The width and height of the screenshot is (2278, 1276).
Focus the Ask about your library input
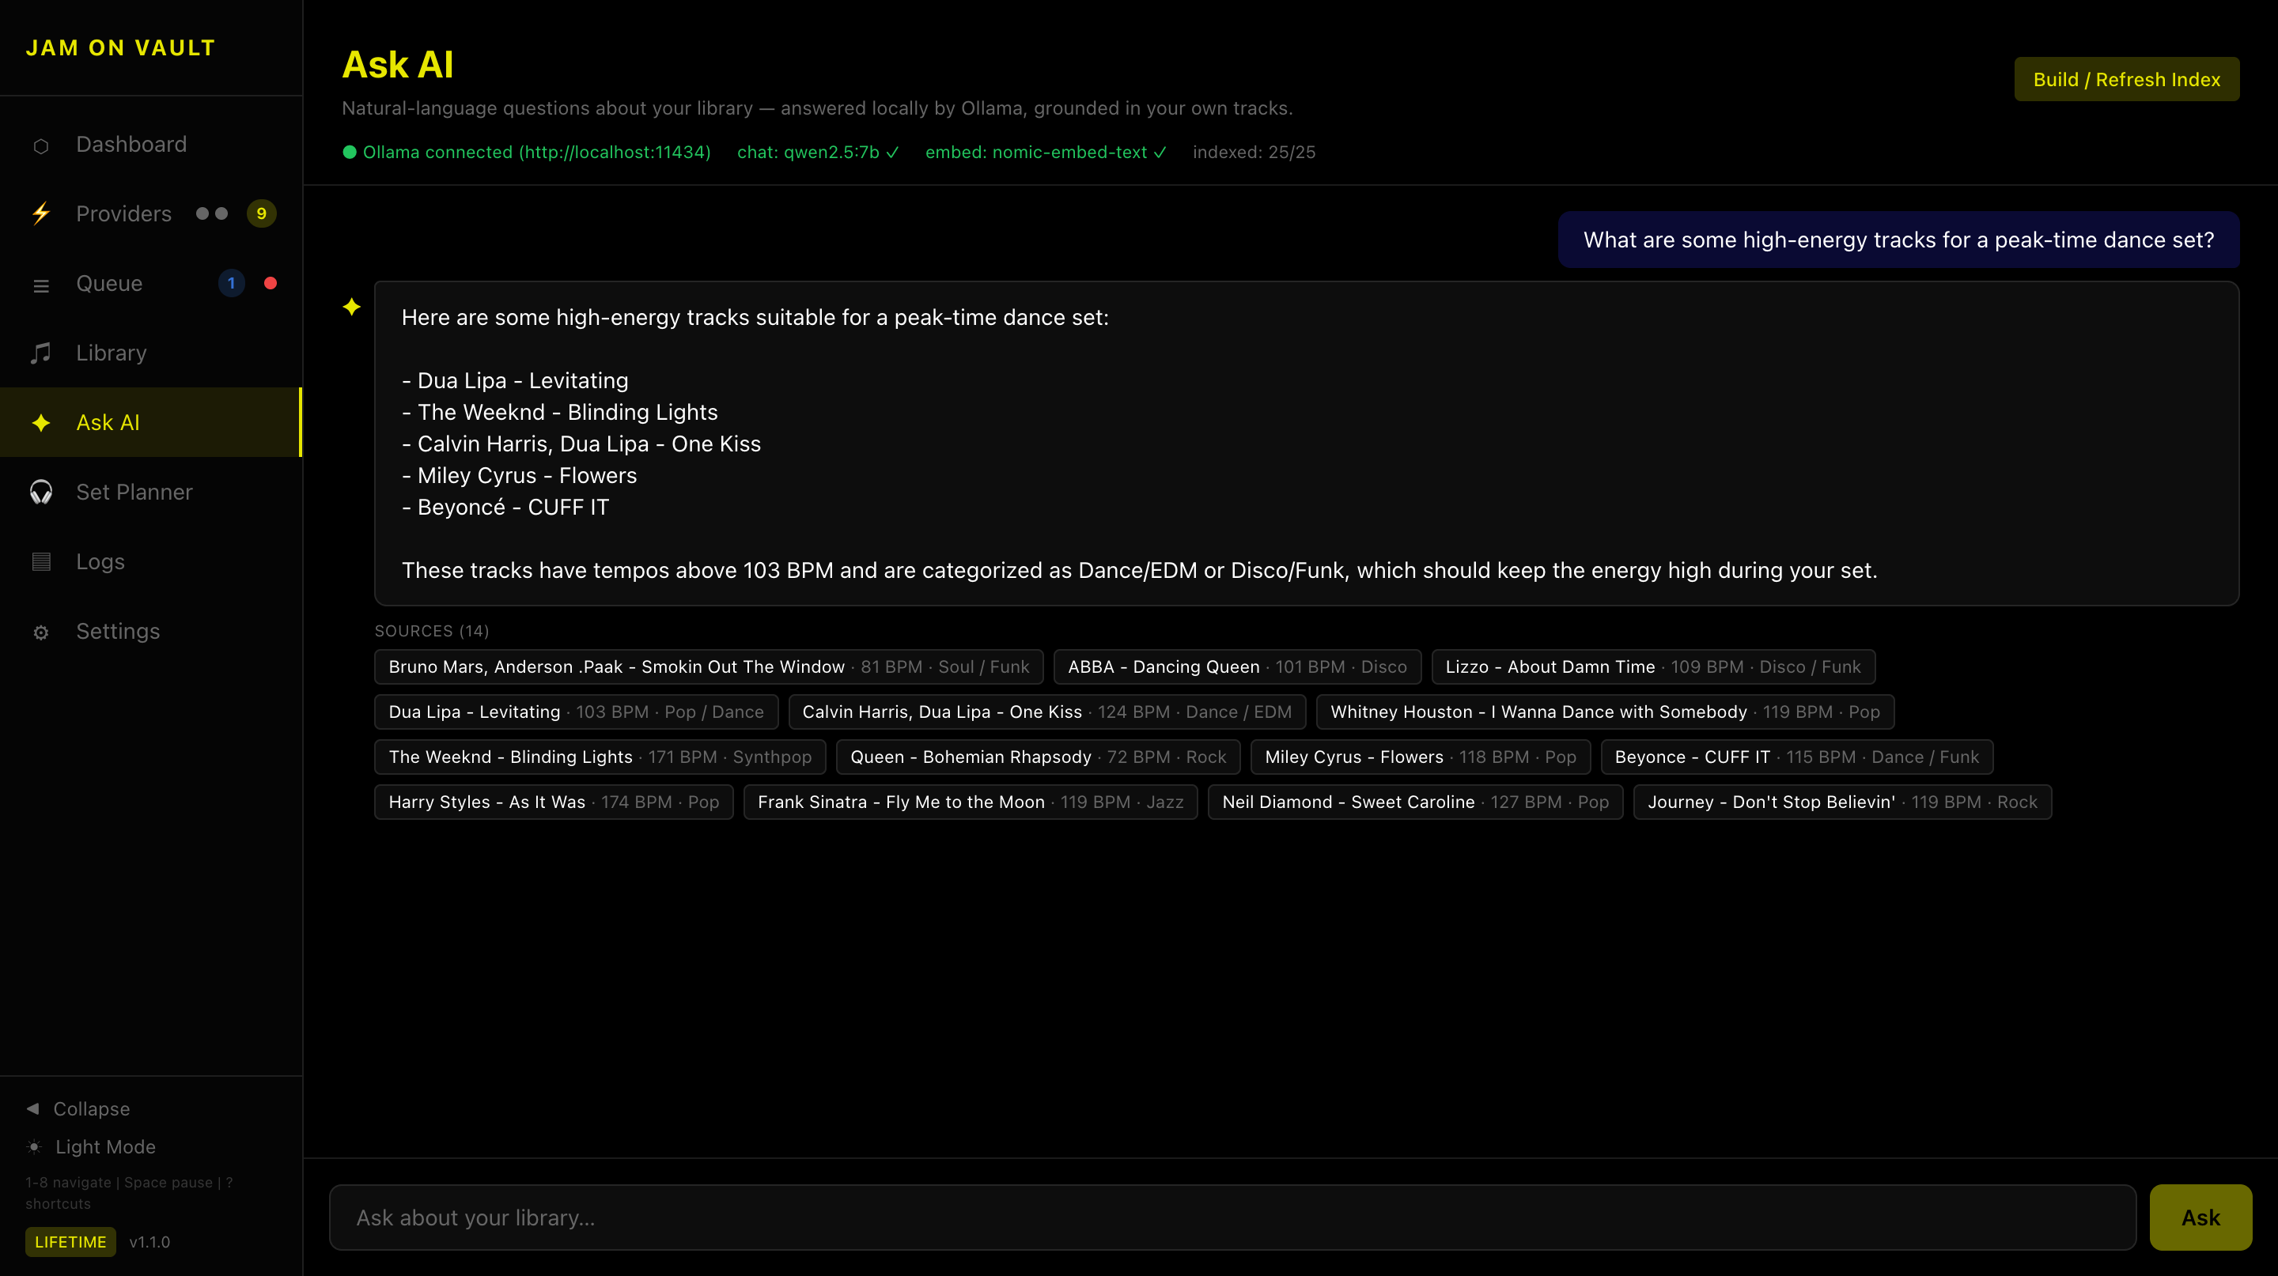point(1233,1217)
